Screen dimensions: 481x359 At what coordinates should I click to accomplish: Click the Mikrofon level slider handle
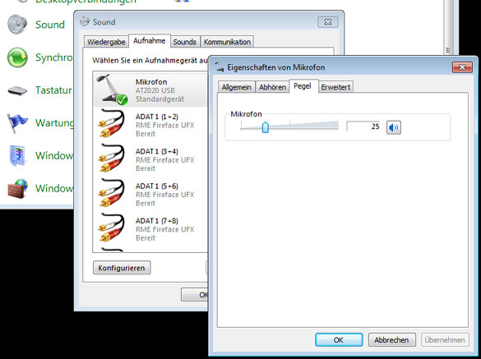(266, 127)
